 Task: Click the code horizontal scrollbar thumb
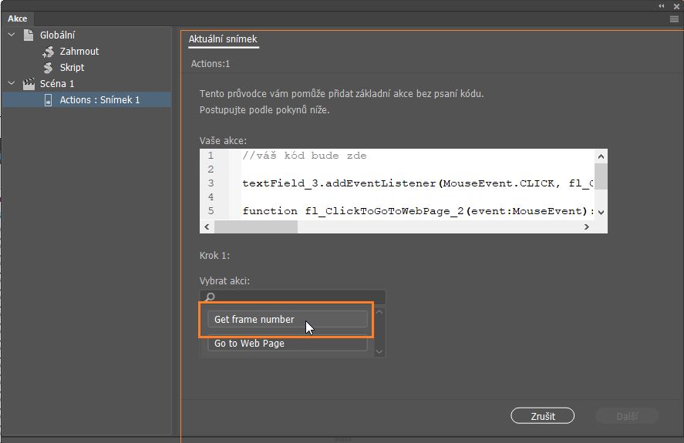[x=256, y=227]
